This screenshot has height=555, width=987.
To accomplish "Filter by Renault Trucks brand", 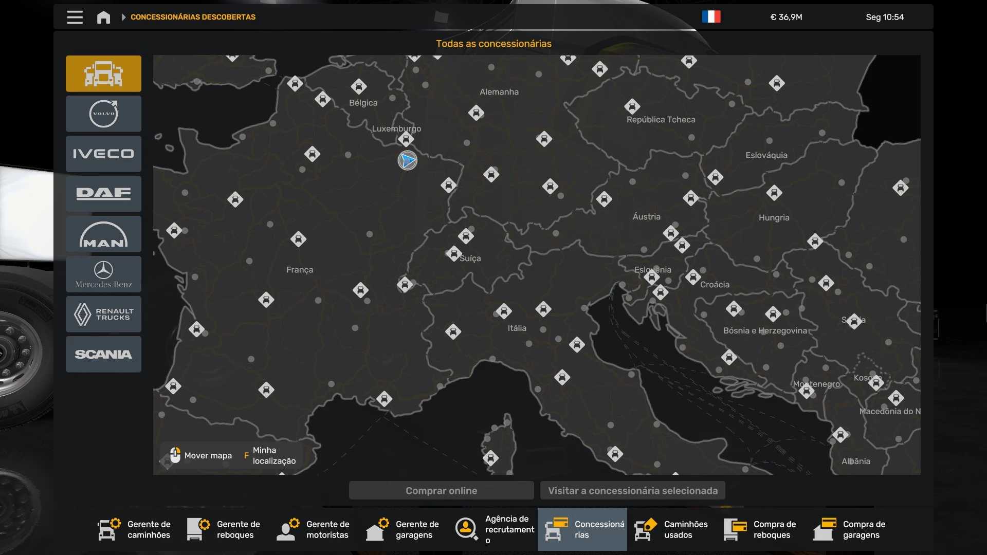I will click(x=103, y=314).
